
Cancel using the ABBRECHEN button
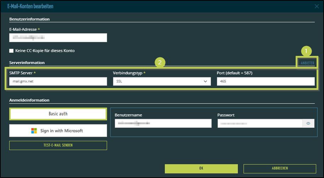tap(279, 168)
